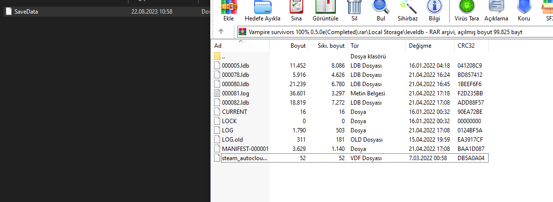Click the file icon of 000081.log

coord(217,93)
